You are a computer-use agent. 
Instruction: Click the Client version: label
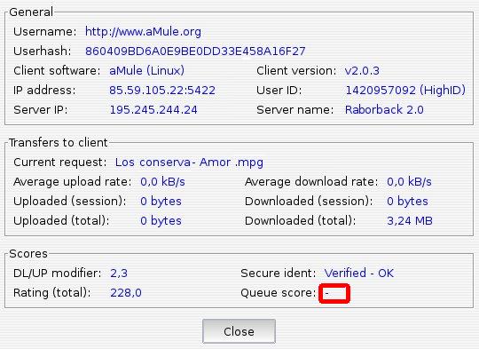(296, 71)
